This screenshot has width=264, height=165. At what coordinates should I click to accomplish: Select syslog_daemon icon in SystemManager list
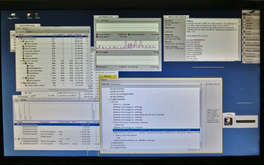tap(23, 58)
